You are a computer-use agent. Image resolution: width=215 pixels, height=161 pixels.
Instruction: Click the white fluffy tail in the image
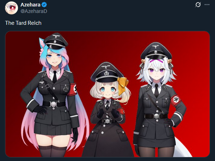click(x=182, y=148)
